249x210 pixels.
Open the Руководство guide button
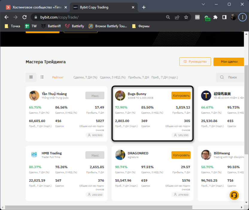tap(195, 62)
